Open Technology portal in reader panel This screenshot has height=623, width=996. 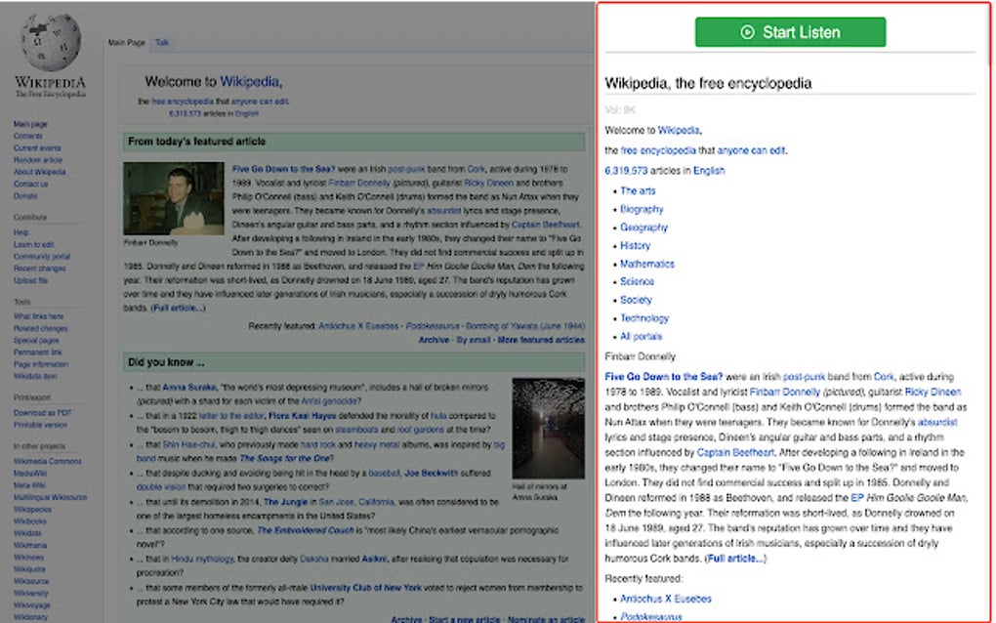point(644,318)
